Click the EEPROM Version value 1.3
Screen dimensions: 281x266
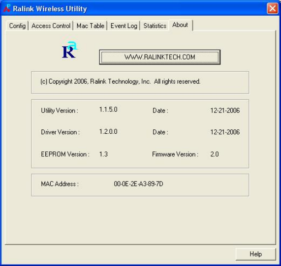(103, 154)
